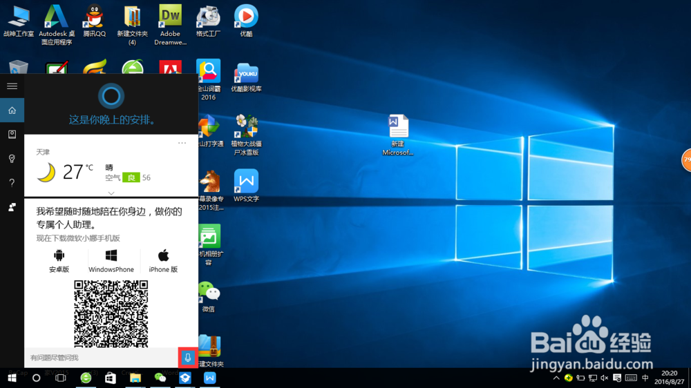Screen dimensions: 691x388
Task: Open WeChat from the taskbar
Action: 160,378
